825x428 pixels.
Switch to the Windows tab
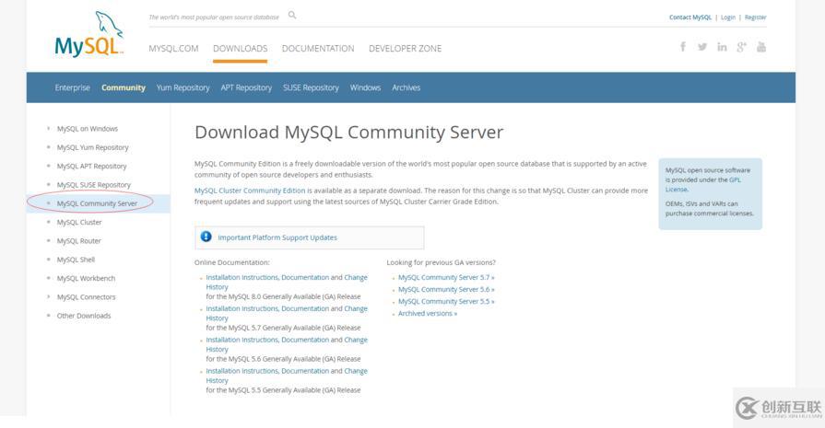coord(365,87)
